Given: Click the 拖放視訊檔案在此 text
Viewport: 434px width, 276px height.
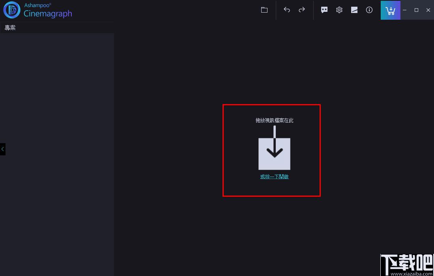Looking at the screenshot, I should [274, 120].
